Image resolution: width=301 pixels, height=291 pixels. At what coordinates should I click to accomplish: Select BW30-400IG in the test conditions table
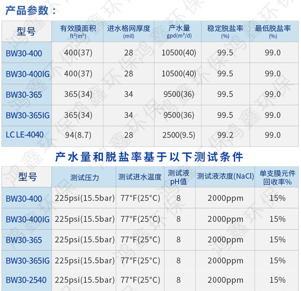pyautogui.click(x=28, y=219)
